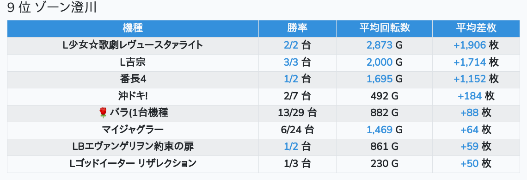This screenshot has height=180, width=527.
Task: Sort by the 勝率 column header
Action: click(x=297, y=28)
